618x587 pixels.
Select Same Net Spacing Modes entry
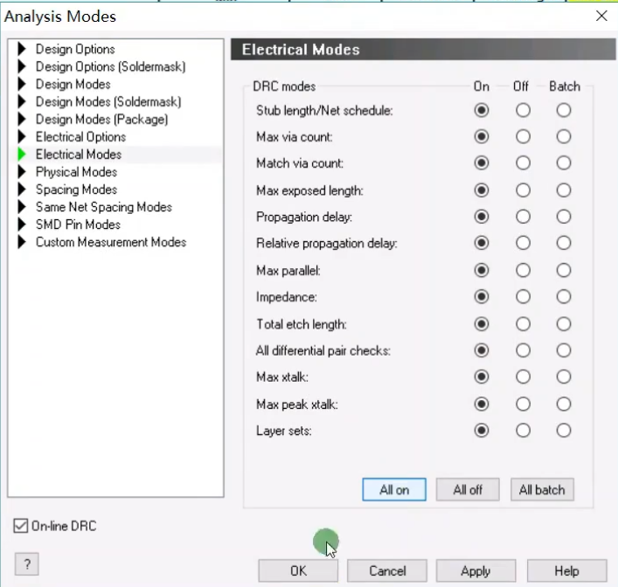click(x=104, y=207)
